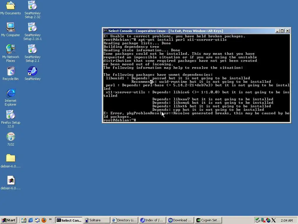Click the 'Reading package lists... Done' line
Image resolution: width=298 pixels, height=224 pixels.
[137, 43]
